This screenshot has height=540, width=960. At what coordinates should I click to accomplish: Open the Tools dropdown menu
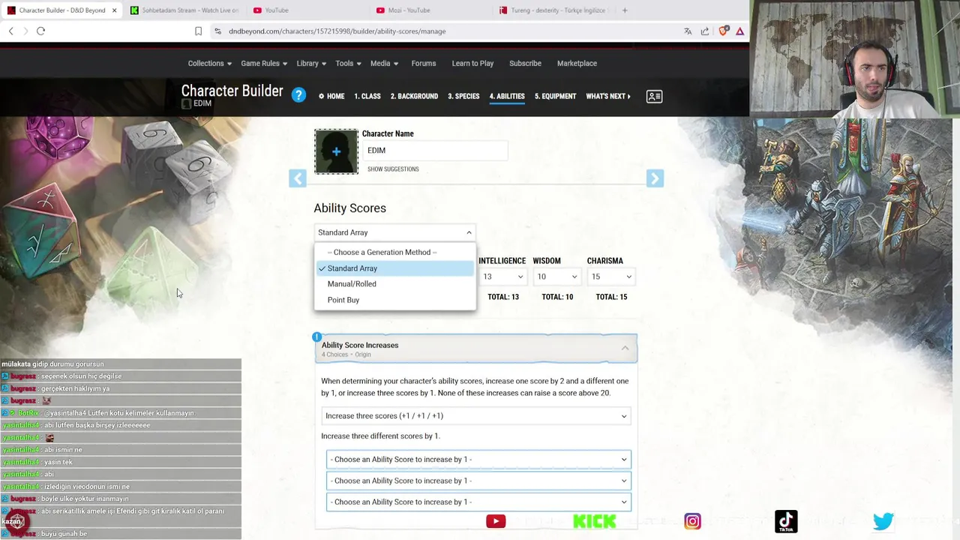click(348, 63)
